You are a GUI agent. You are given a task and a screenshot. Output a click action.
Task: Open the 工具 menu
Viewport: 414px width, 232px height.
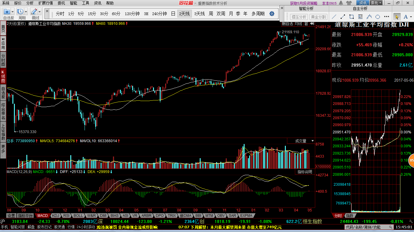click(x=85, y=3)
